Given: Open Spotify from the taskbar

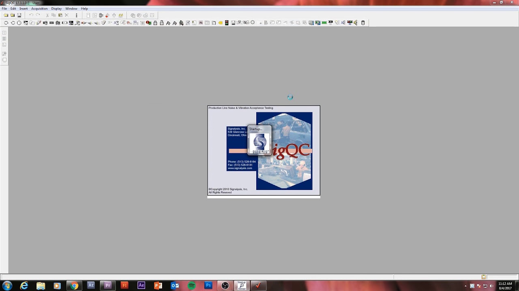Looking at the screenshot, I should pos(191,286).
